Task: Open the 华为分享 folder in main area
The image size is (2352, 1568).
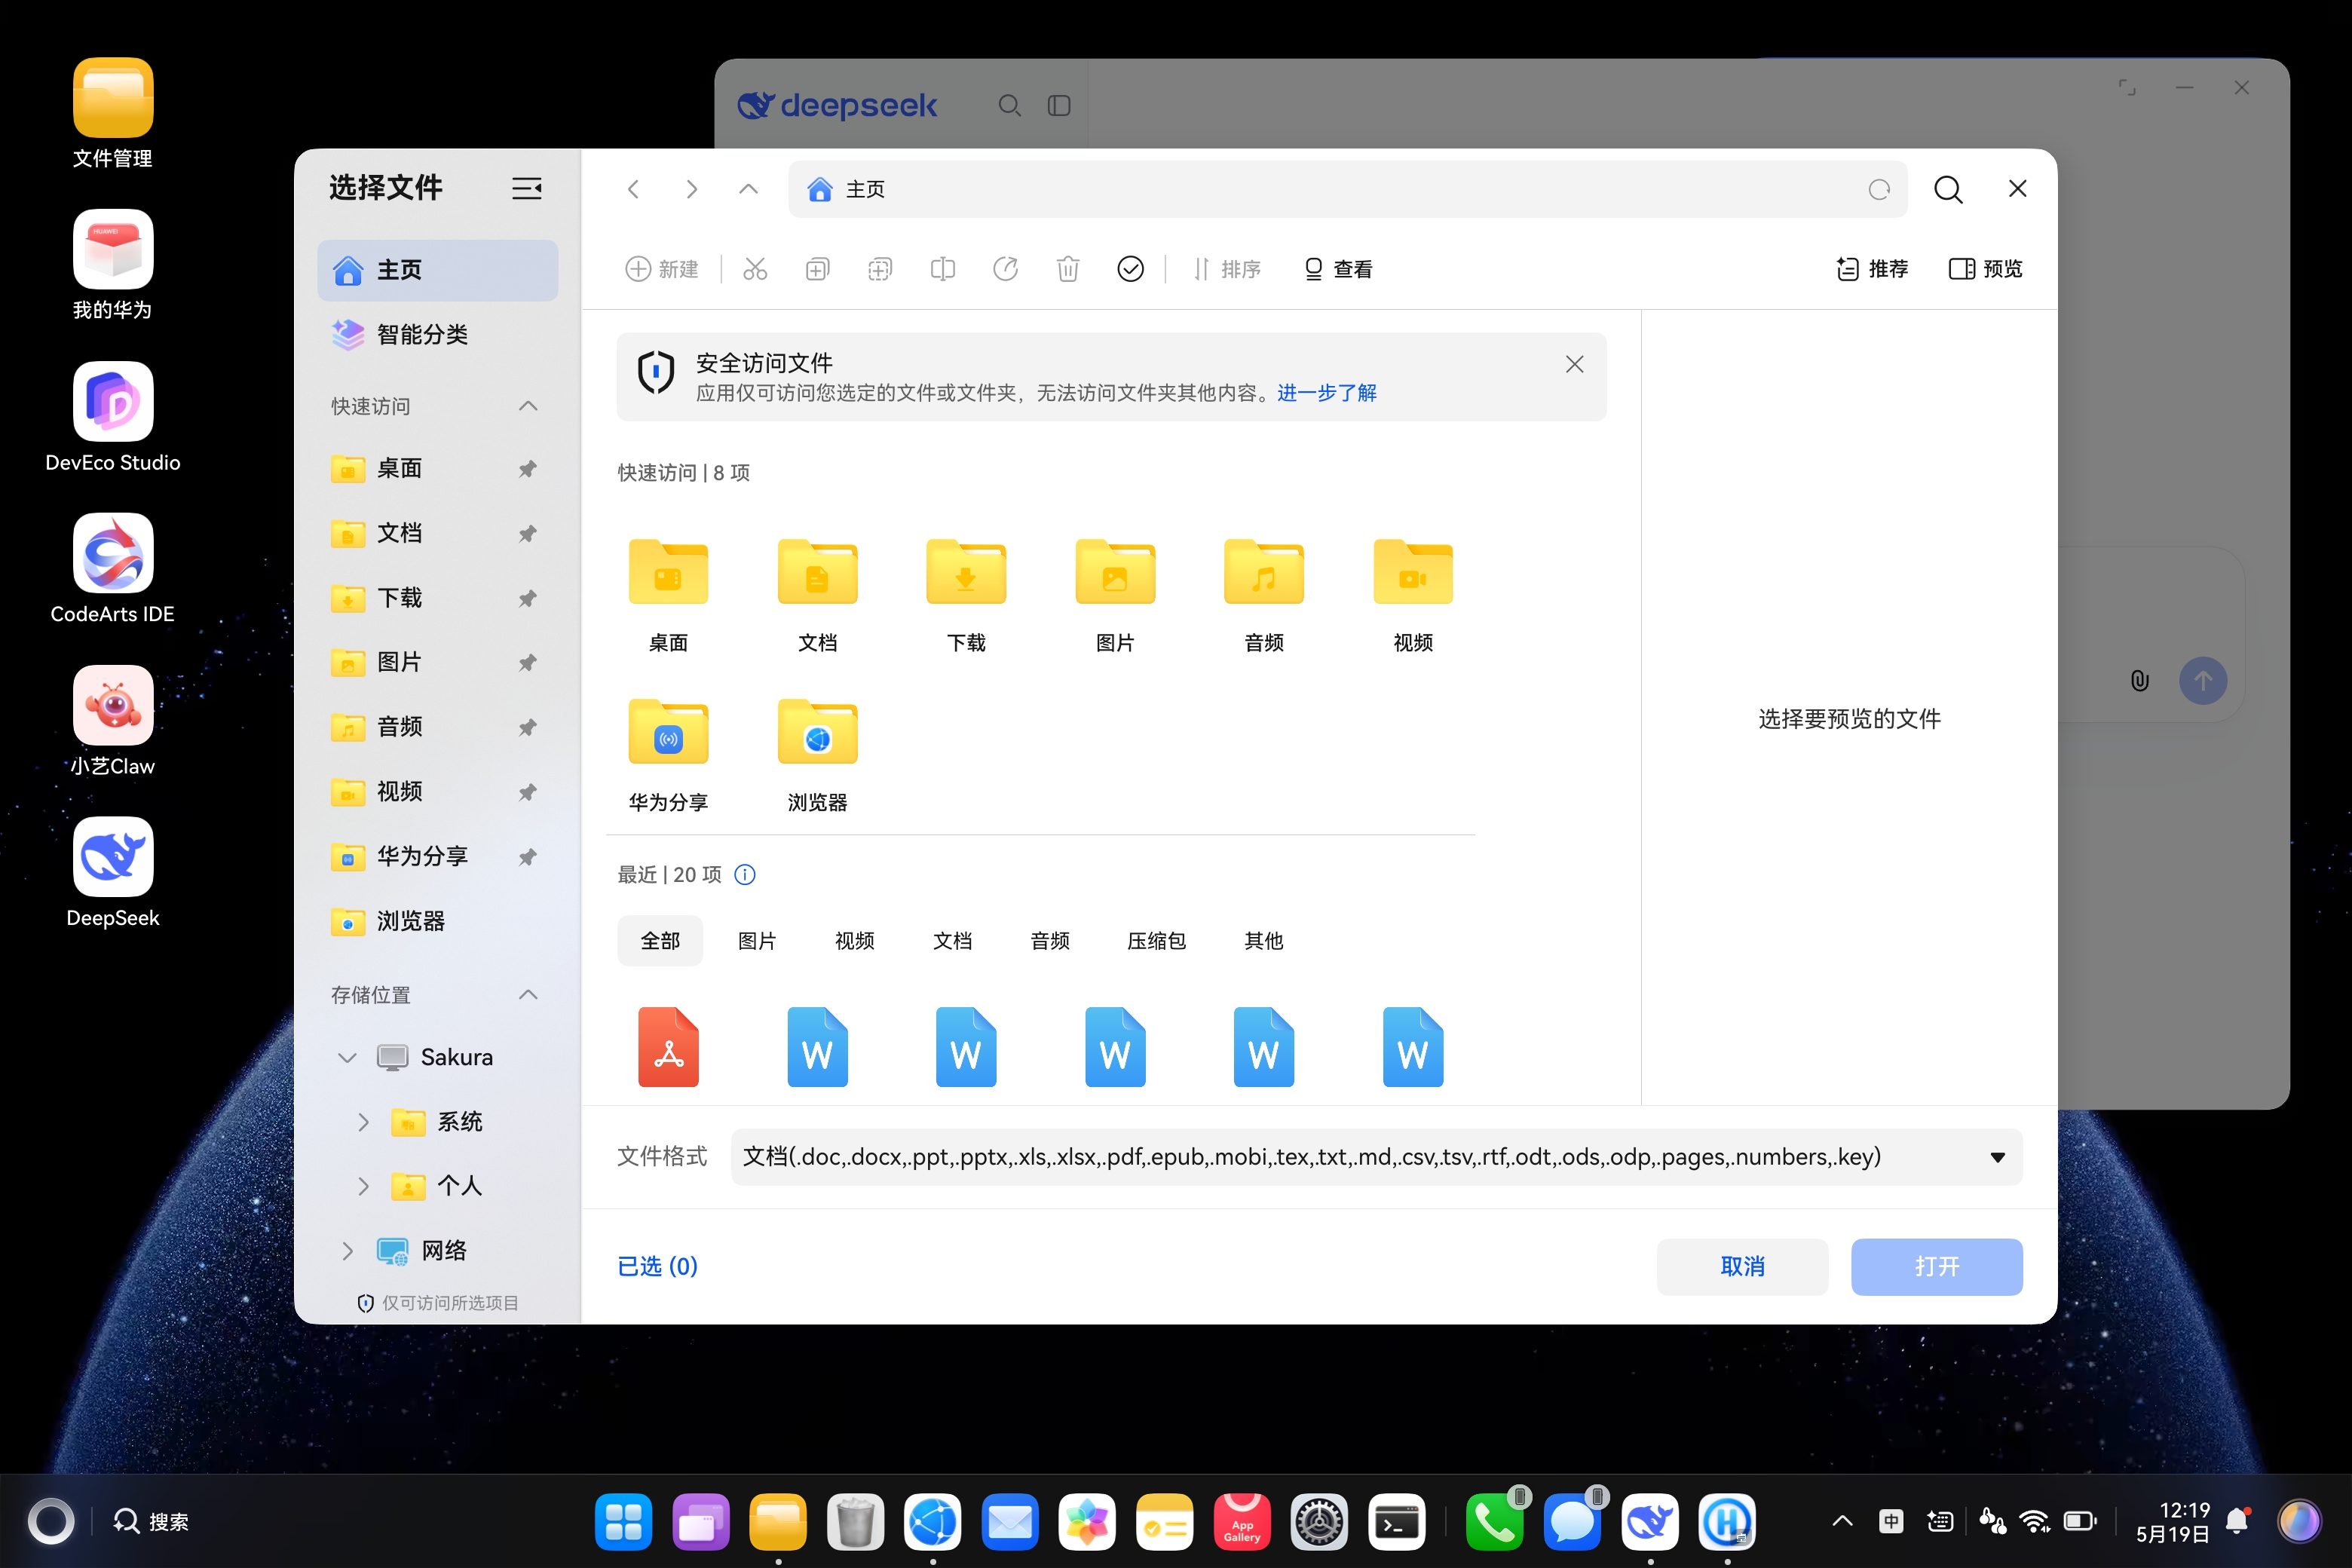Action: 668,755
